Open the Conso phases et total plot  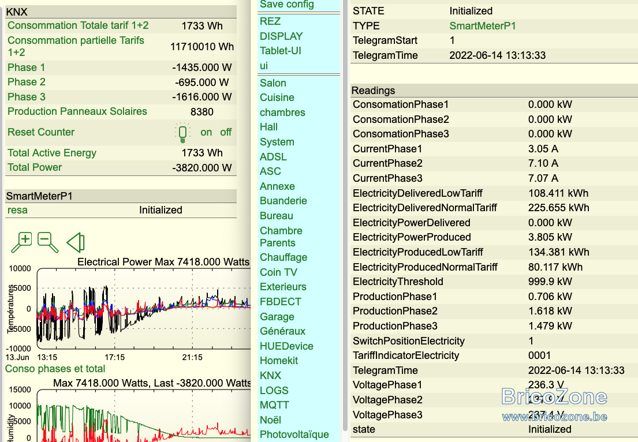55,368
